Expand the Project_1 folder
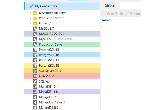The height and width of the screenshot is (110, 165). point(30,23)
